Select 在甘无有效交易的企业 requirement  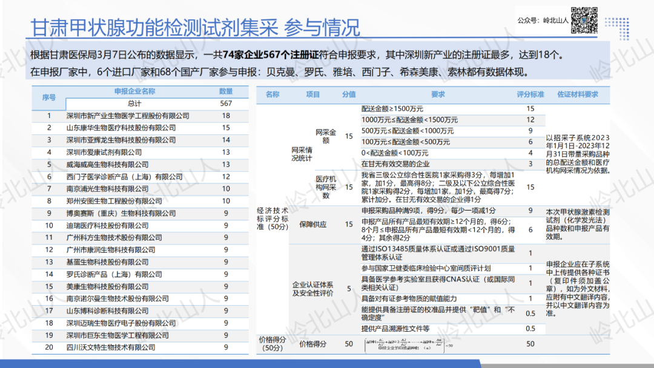point(395,164)
